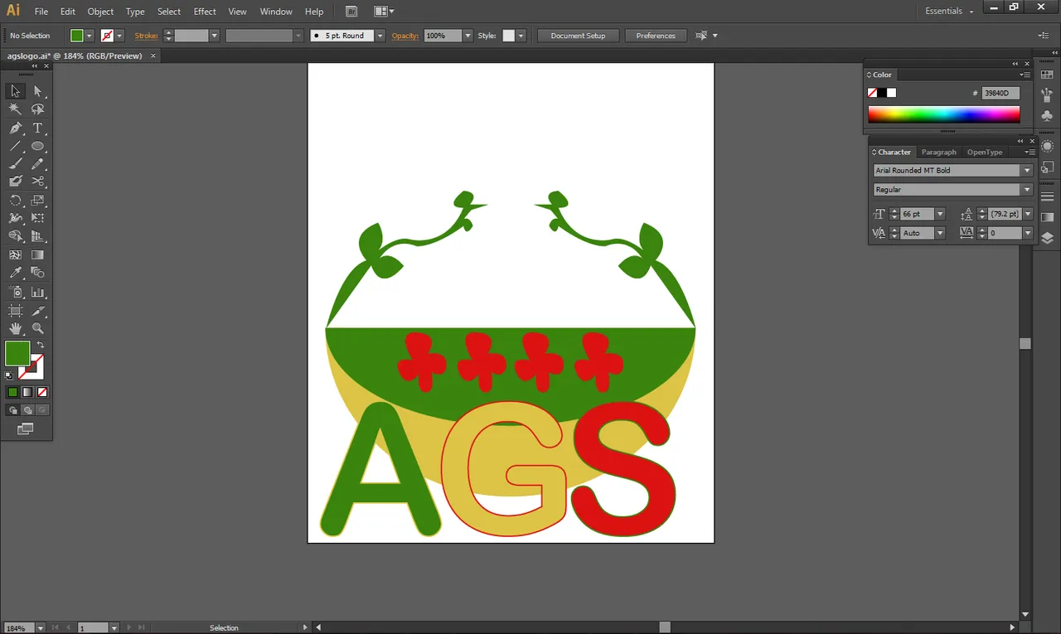Choose the Free Transform tool
The image size is (1061, 634).
(37, 219)
